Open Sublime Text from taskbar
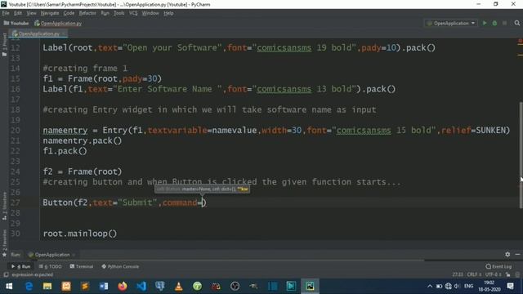 click(85, 286)
